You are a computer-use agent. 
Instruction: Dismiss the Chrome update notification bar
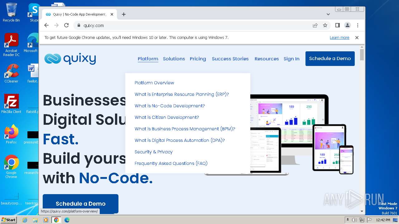pyautogui.click(x=357, y=38)
